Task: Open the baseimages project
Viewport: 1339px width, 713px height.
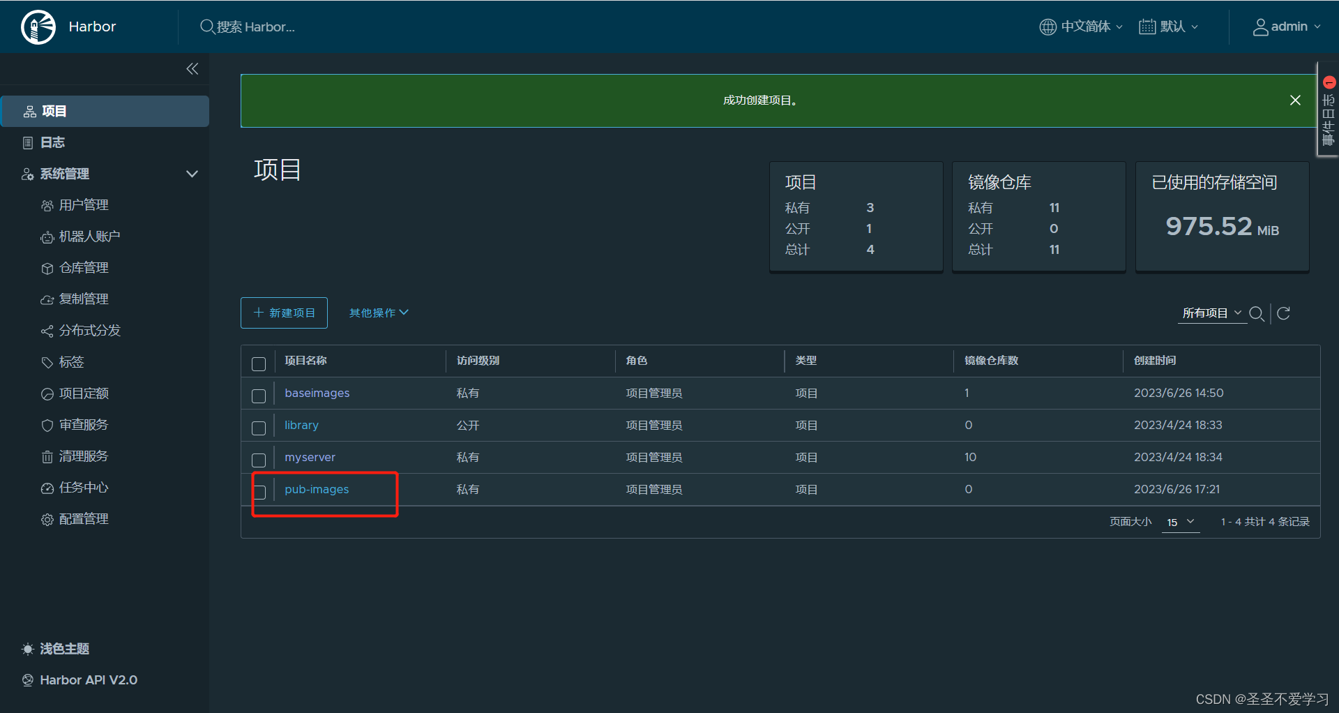Action: coord(317,393)
